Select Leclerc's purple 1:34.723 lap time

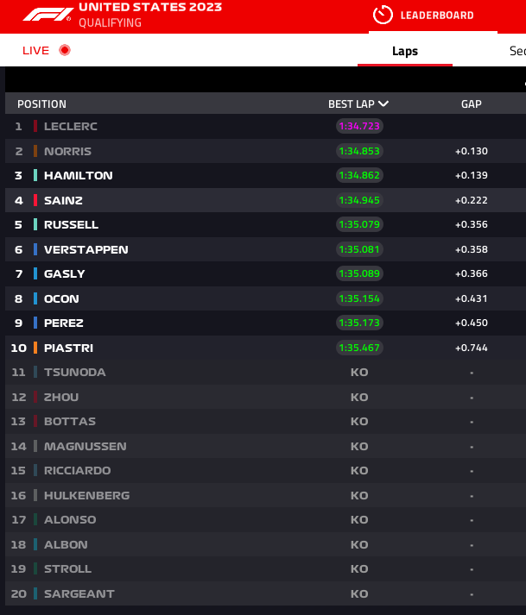[359, 126]
